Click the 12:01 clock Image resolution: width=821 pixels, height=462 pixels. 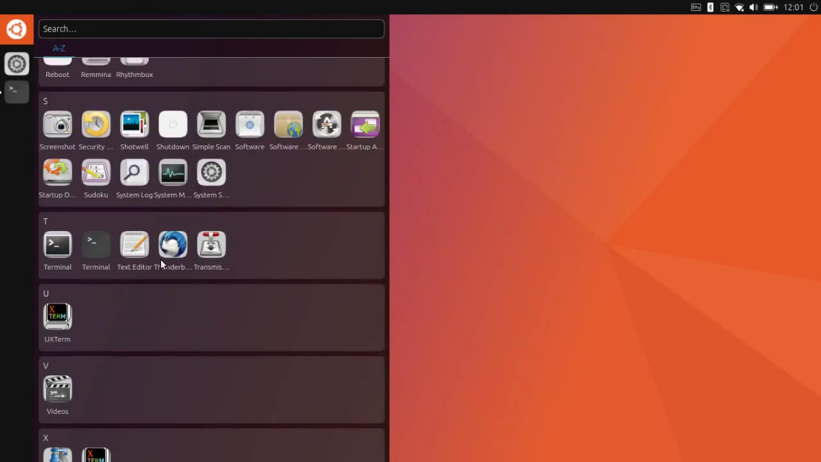click(x=793, y=7)
